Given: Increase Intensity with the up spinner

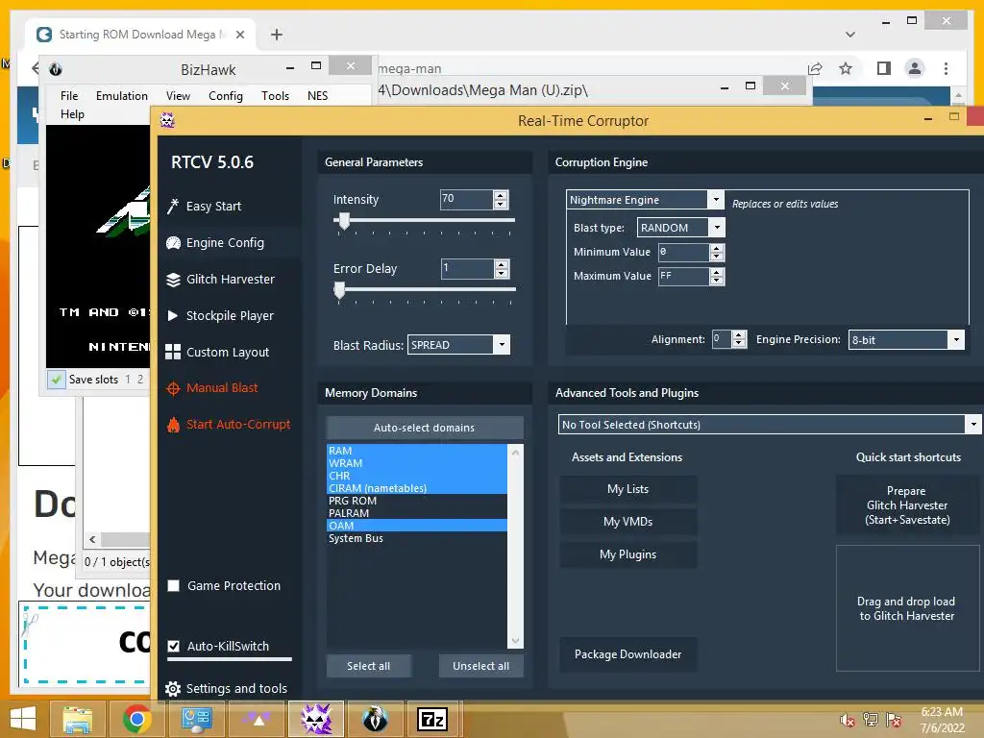Looking at the screenshot, I should click(501, 195).
